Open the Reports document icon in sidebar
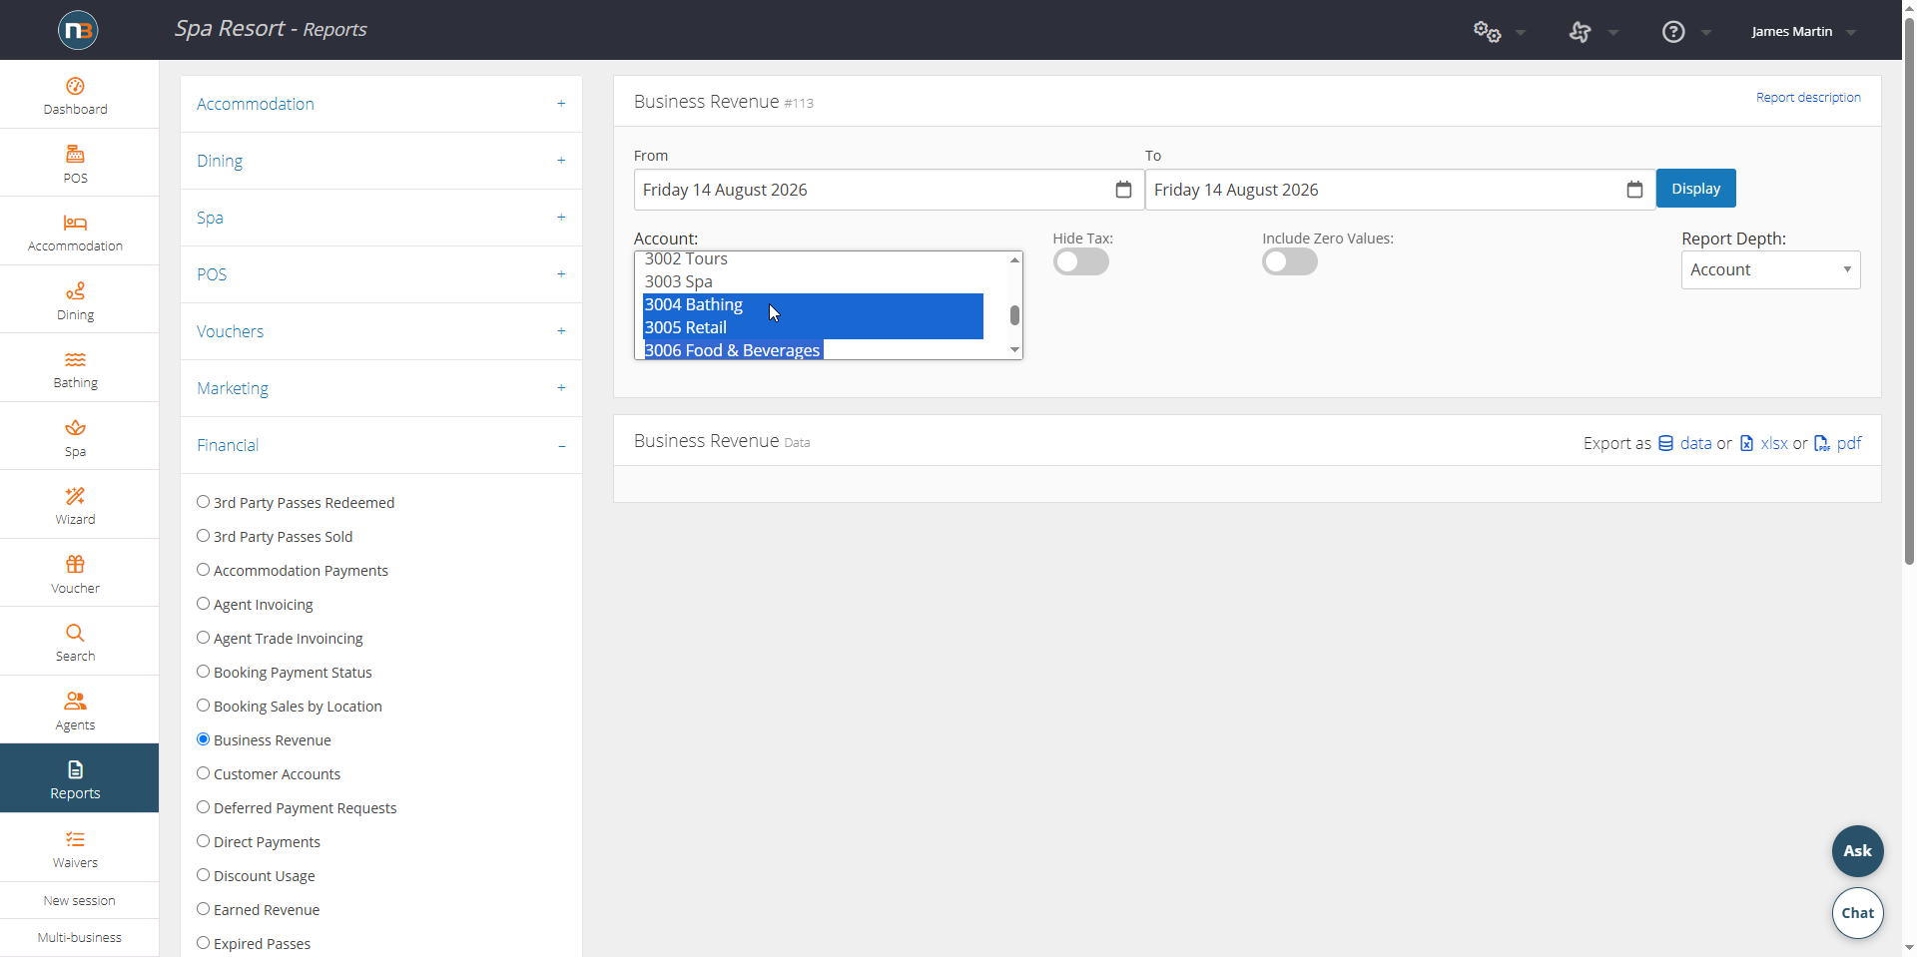This screenshot has height=957, width=1917. tap(75, 769)
